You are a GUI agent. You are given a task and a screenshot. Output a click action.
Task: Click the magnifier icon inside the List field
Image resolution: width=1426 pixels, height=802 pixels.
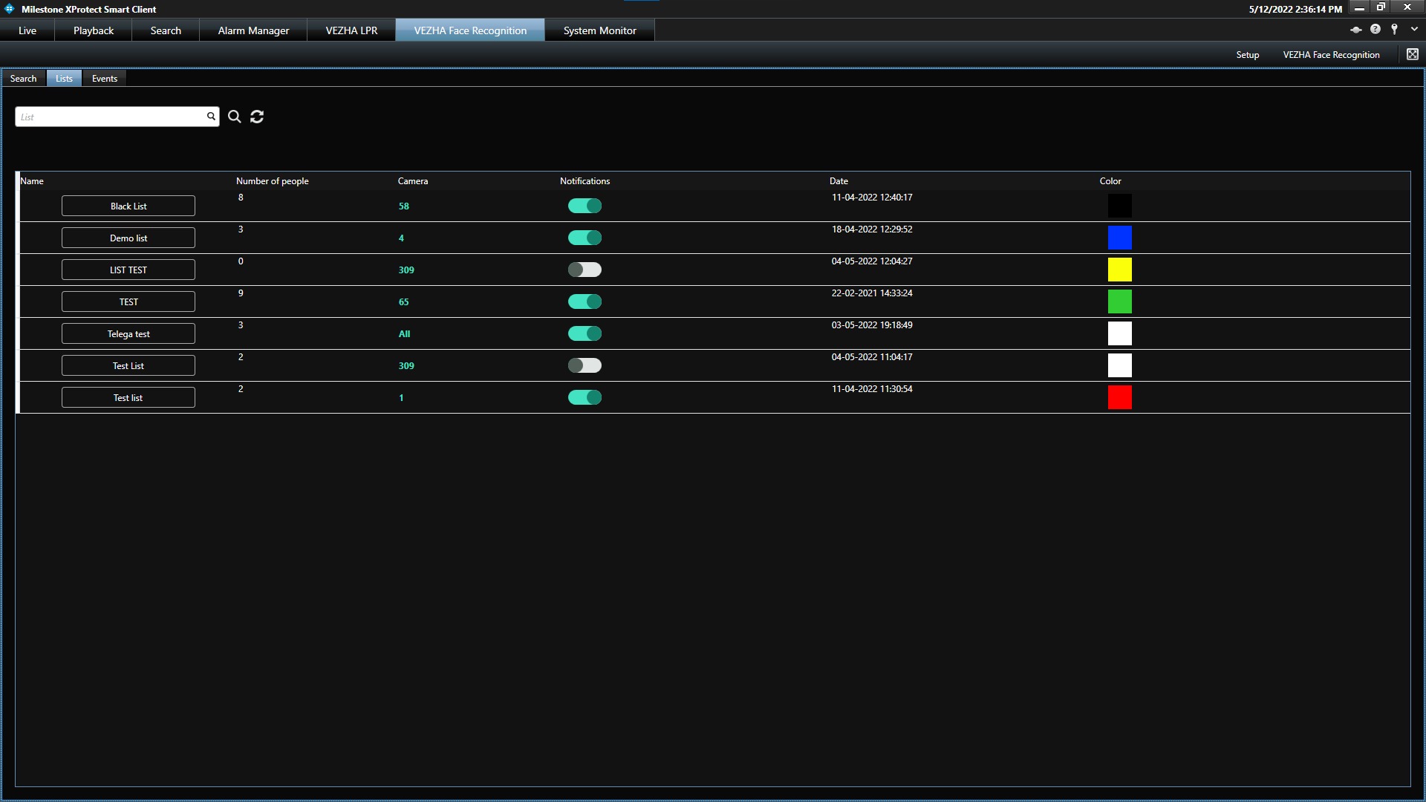pyautogui.click(x=211, y=117)
